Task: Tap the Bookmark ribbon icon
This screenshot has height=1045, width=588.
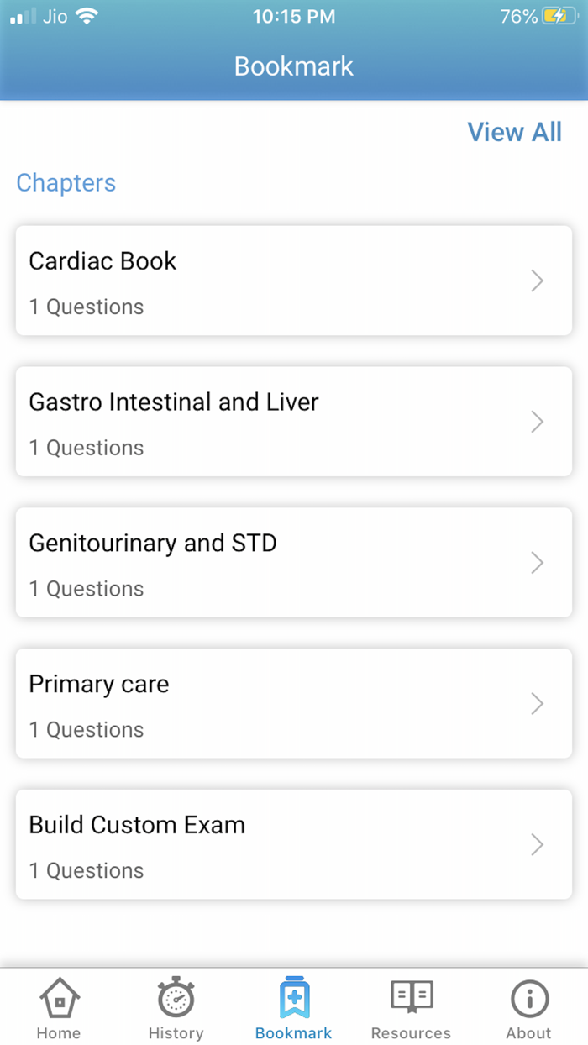Action: pyautogui.click(x=293, y=998)
